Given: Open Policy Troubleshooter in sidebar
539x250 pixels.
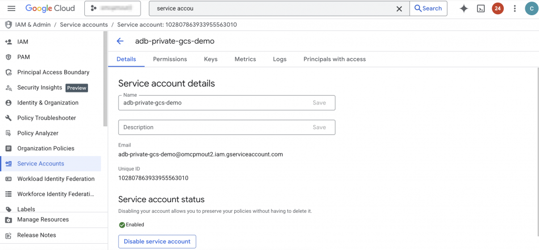Looking at the screenshot, I should [46, 118].
